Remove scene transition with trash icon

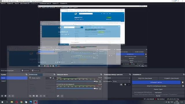pyautogui.click(x=125, y=85)
